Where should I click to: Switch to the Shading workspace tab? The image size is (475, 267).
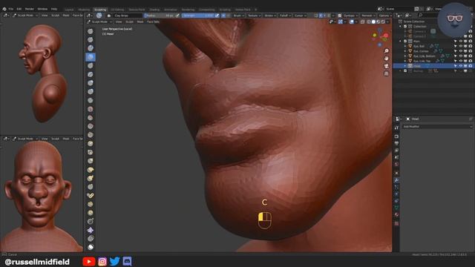point(154,10)
